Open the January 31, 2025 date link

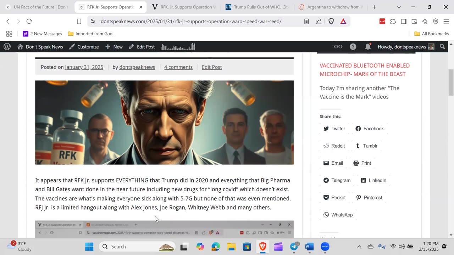point(84,67)
